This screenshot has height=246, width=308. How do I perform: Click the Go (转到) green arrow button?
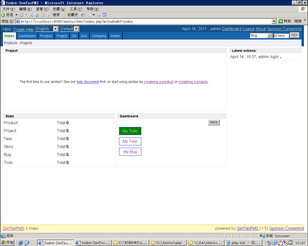click(285, 21)
